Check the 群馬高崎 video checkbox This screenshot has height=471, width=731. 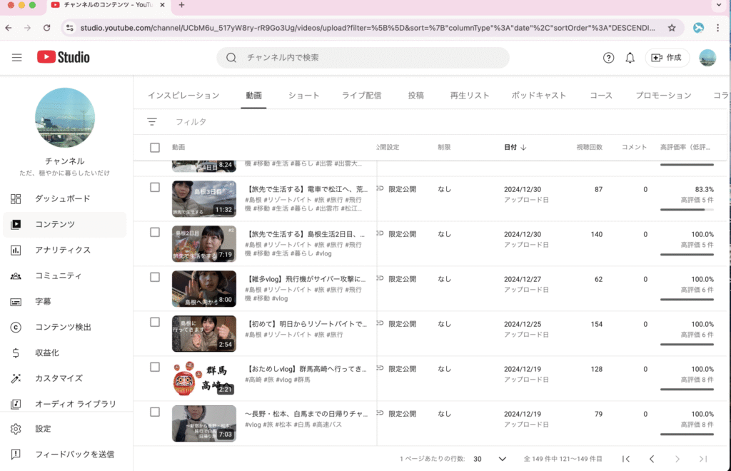click(155, 367)
